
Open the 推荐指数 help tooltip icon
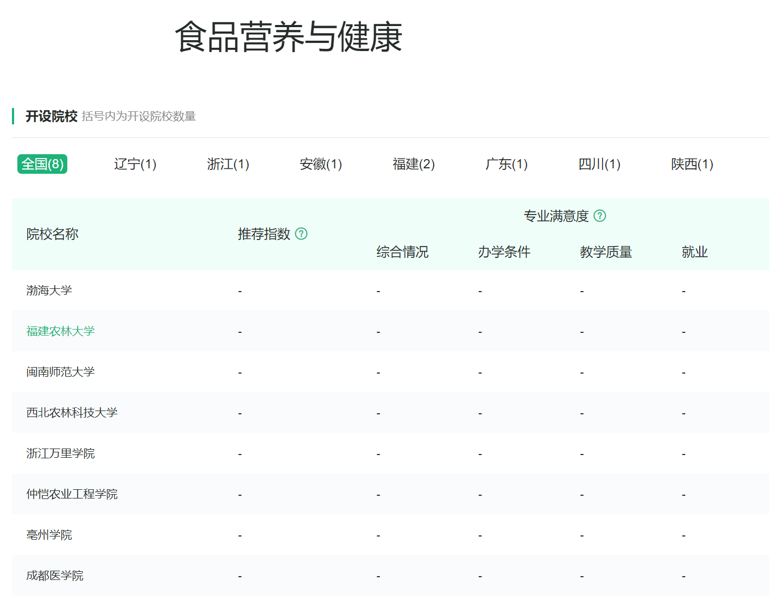(x=302, y=234)
